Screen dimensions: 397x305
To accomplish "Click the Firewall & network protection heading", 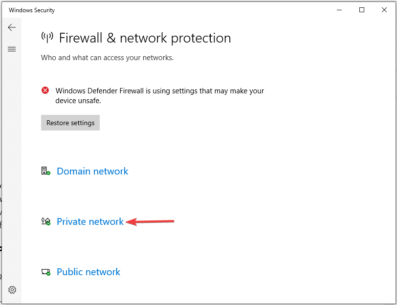I will tap(145, 38).
